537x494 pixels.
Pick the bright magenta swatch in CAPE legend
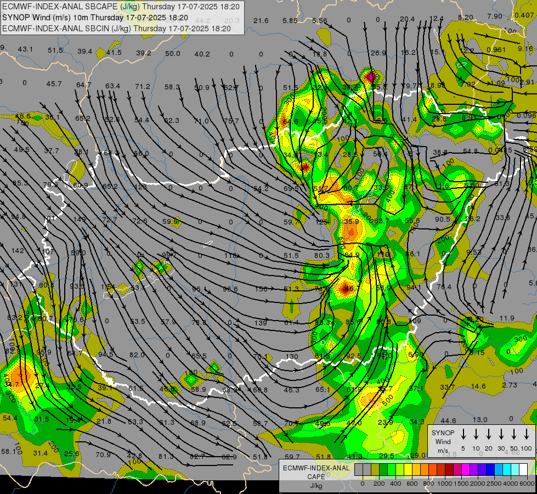(466, 469)
